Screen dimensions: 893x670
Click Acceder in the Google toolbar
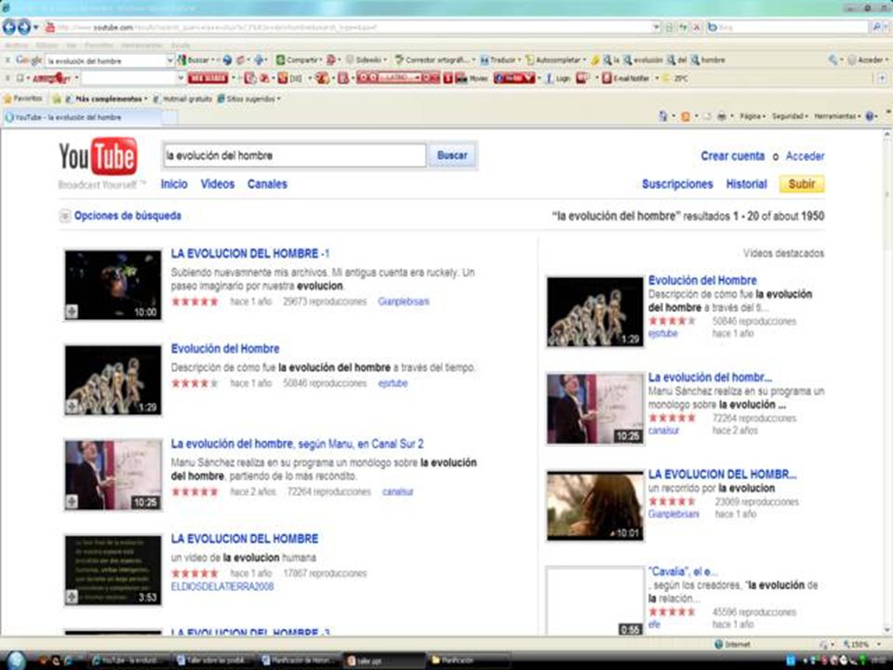pyautogui.click(x=867, y=60)
